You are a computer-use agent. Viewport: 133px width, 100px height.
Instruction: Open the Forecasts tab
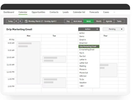(x=94, y=12)
